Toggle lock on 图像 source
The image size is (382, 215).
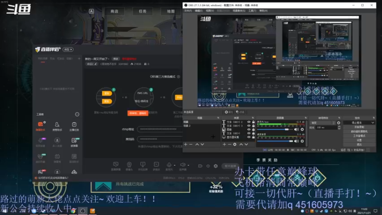pos(254,129)
